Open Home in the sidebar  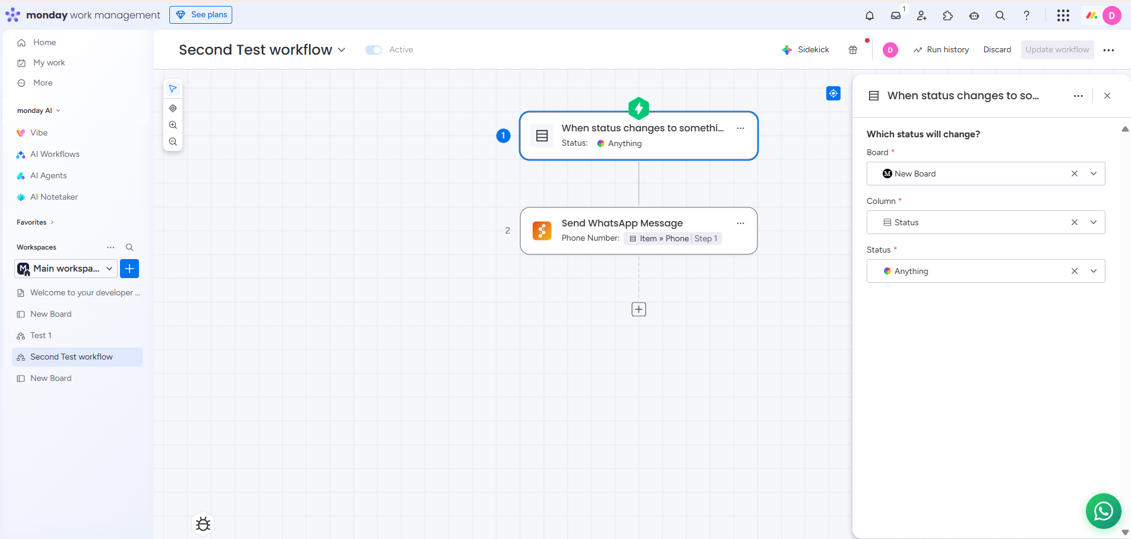click(45, 43)
